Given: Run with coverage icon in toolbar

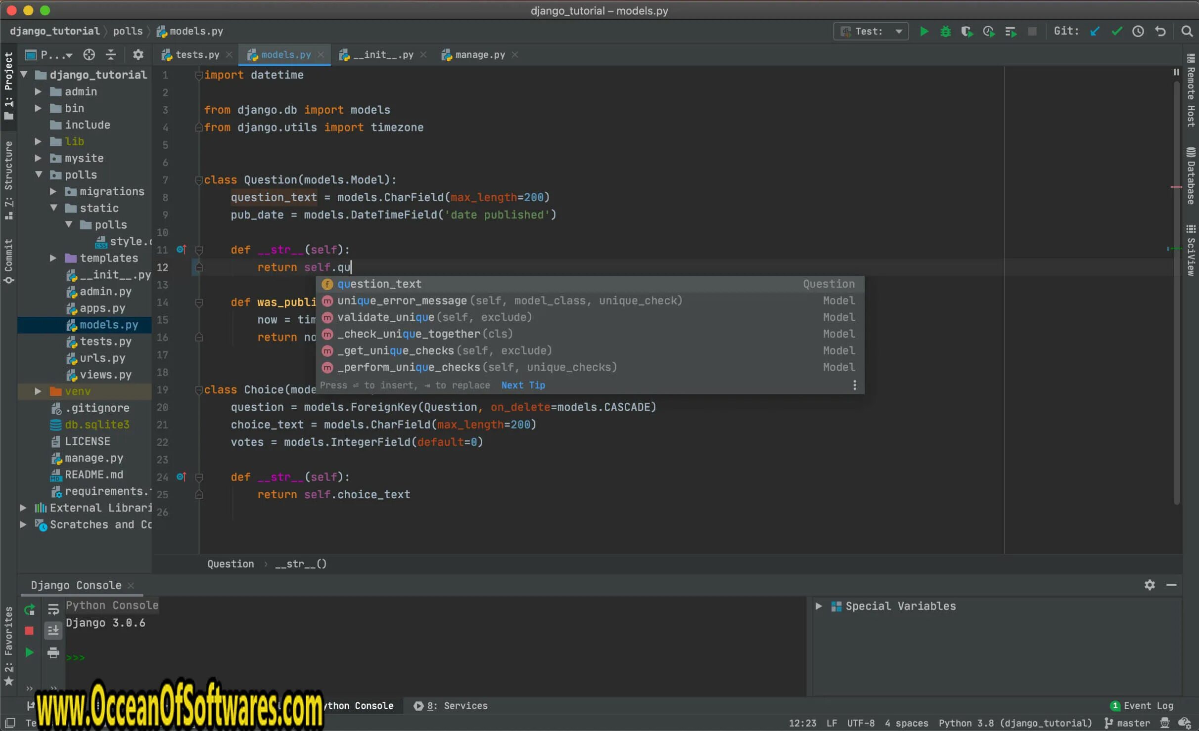Looking at the screenshot, I should coord(967,32).
